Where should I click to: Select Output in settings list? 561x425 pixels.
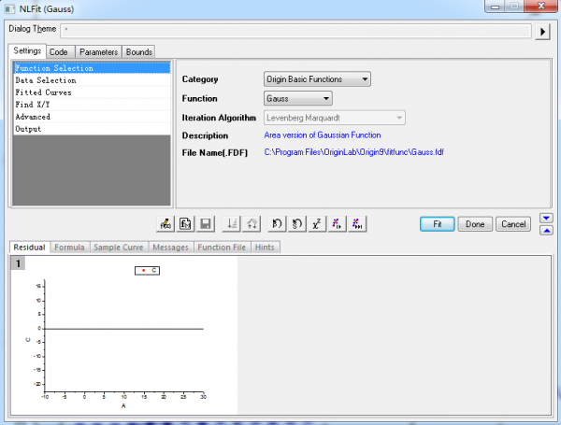click(x=92, y=129)
